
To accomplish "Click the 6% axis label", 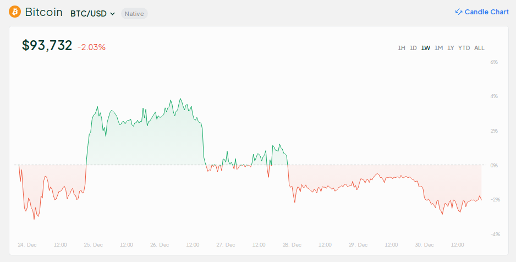I will tap(494, 62).
